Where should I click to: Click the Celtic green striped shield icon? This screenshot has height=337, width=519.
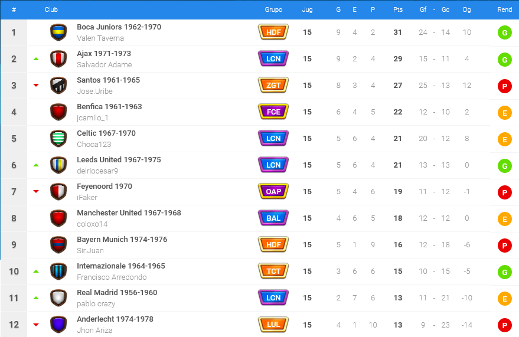(x=58, y=139)
